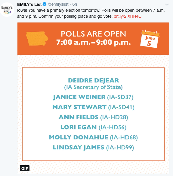
Task: Click the 6h tweet timestamp
Action: tap(75, 4)
